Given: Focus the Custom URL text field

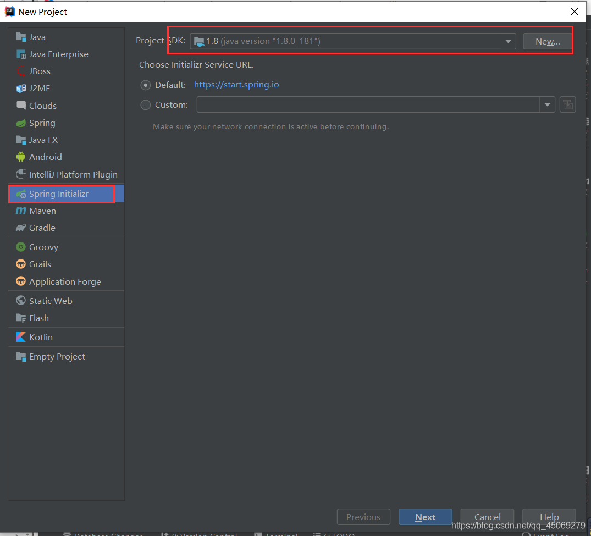Looking at the screenshot, I should pyautogui.click(x=368, y=104).
